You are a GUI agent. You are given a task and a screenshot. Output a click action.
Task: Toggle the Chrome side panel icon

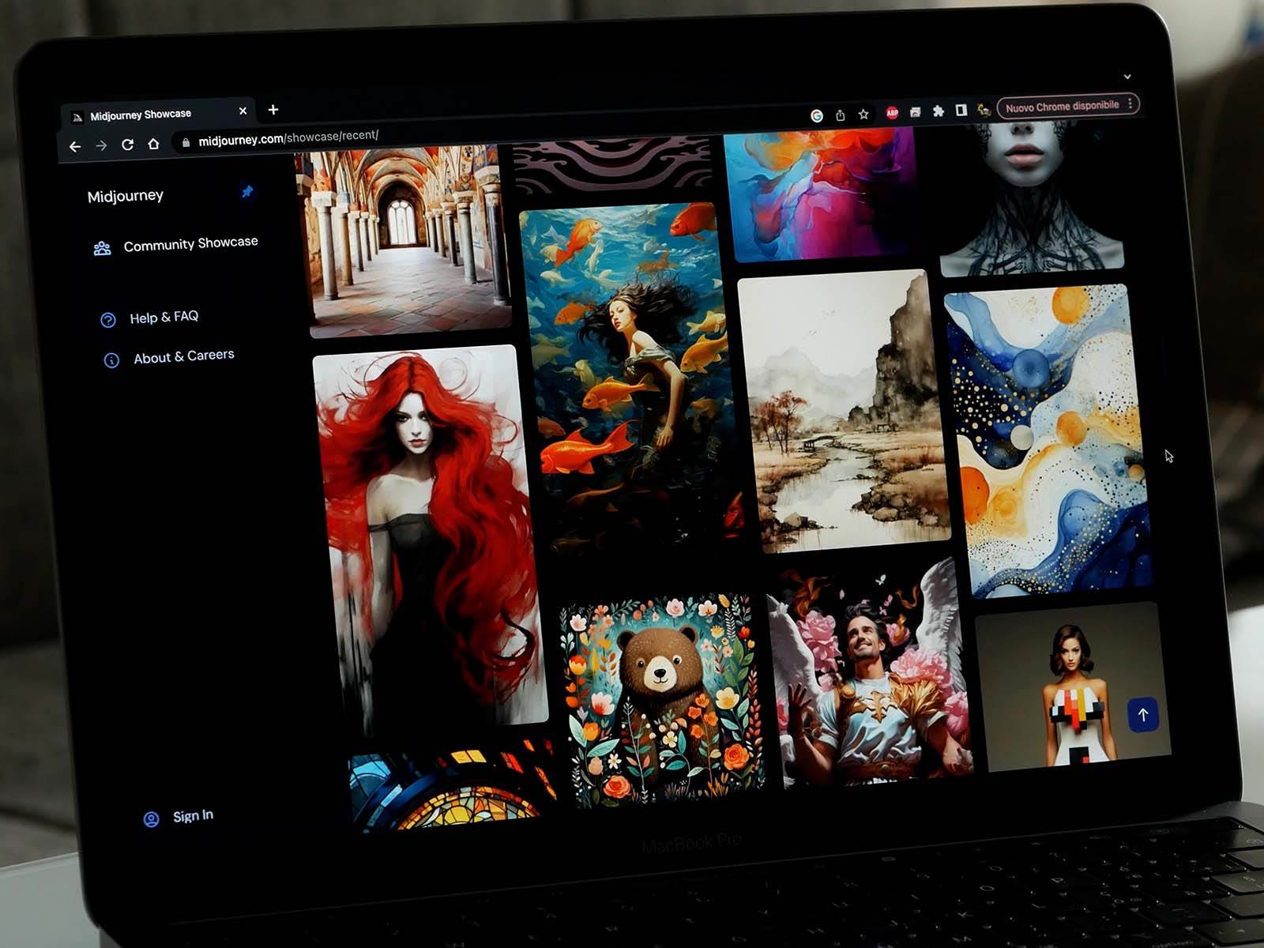[961, 111]
